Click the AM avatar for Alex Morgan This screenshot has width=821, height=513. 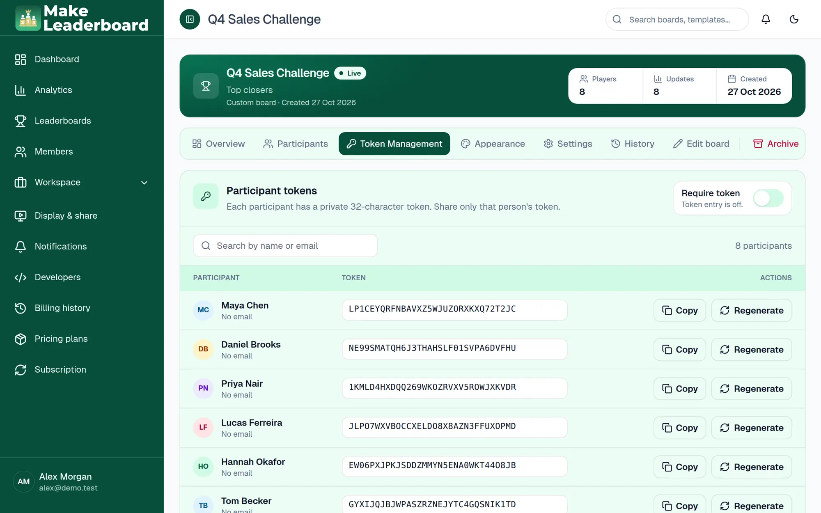click(23, 481)
